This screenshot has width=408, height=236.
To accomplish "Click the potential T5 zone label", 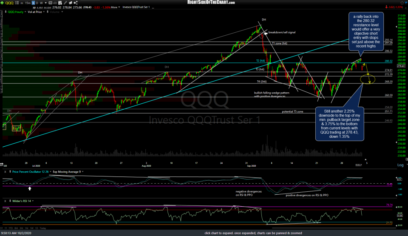I will click(292, 111).
